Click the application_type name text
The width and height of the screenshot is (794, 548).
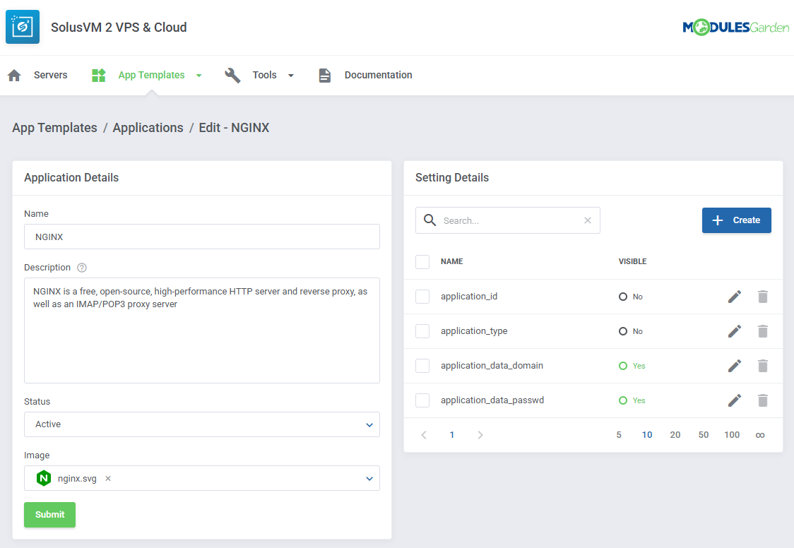pos(474,331)
